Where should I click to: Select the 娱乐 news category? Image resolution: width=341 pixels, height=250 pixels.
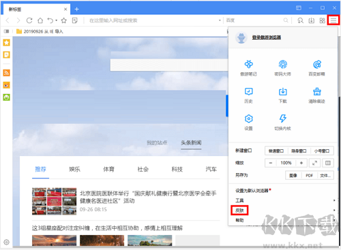pos(74,169)
